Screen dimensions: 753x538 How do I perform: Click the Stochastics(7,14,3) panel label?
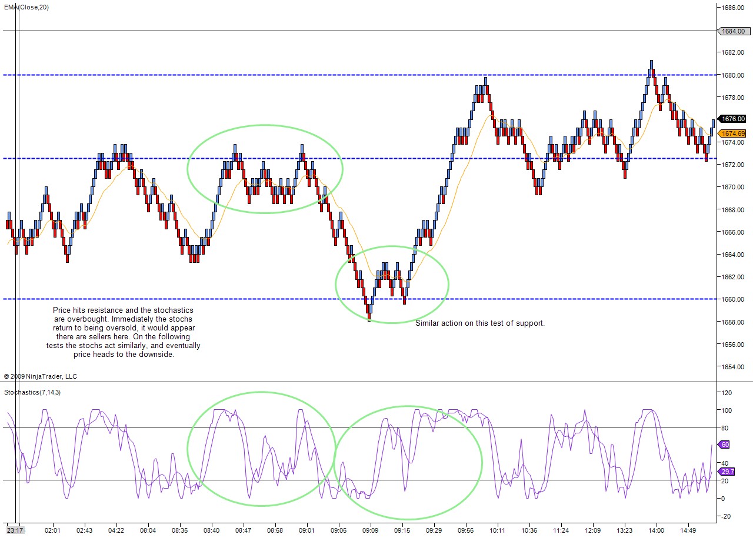(x=32, y=392)
